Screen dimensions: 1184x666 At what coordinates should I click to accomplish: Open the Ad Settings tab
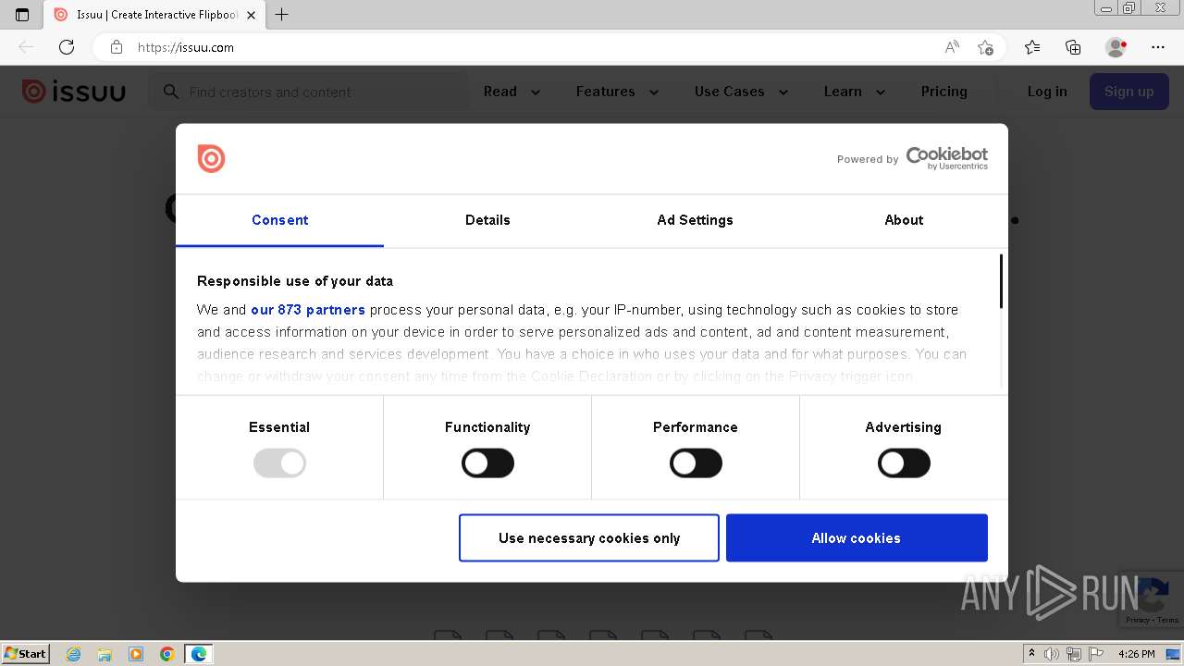tap(696, 220)
